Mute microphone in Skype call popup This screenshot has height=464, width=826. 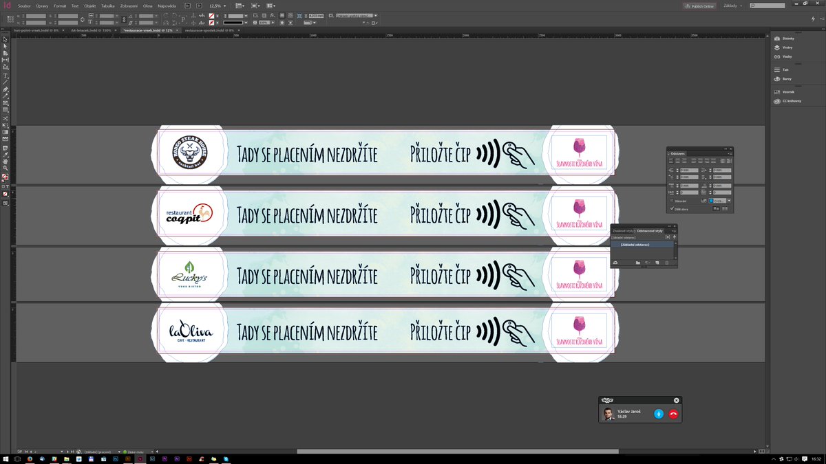659,414
